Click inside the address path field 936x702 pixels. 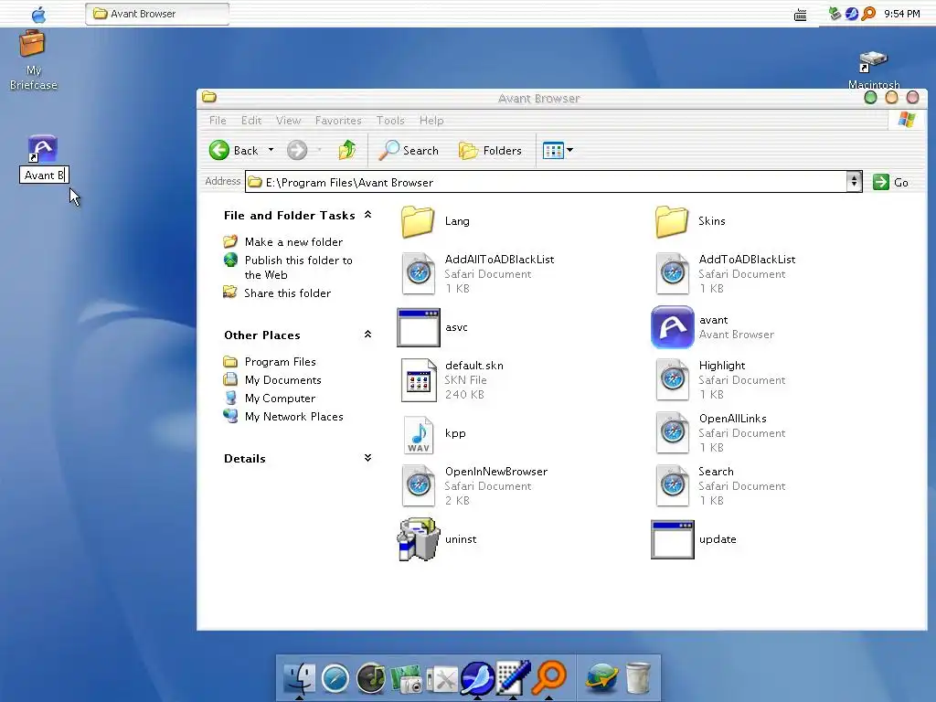coord(546,182)
